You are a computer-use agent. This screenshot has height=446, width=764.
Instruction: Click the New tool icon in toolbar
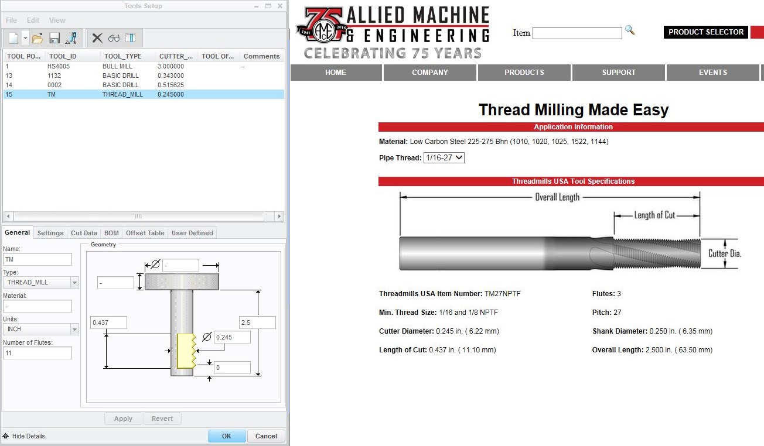pyautogui.click(x=13, y=39)
